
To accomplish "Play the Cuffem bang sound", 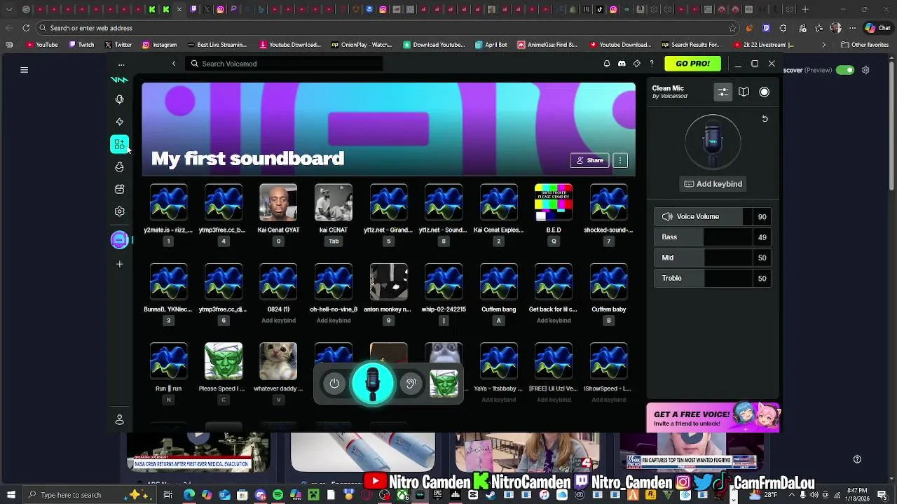I will [499, 281].
